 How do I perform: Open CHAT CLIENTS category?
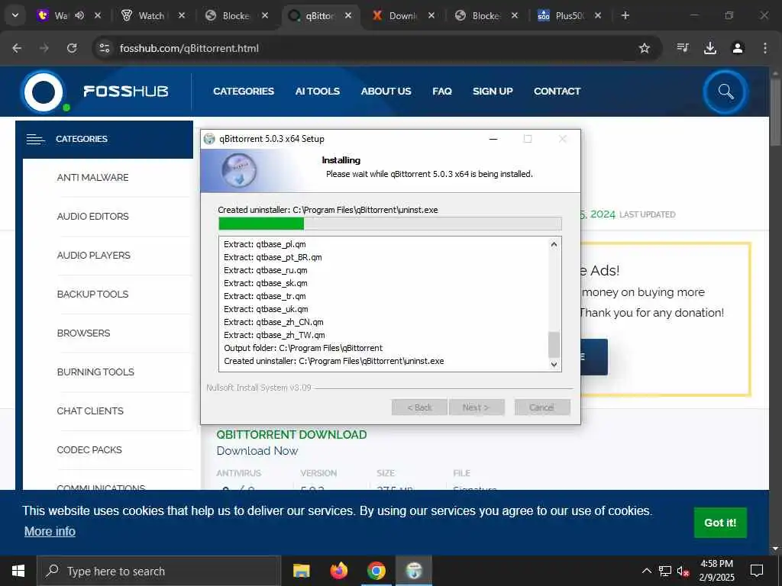tap(90, 411)
